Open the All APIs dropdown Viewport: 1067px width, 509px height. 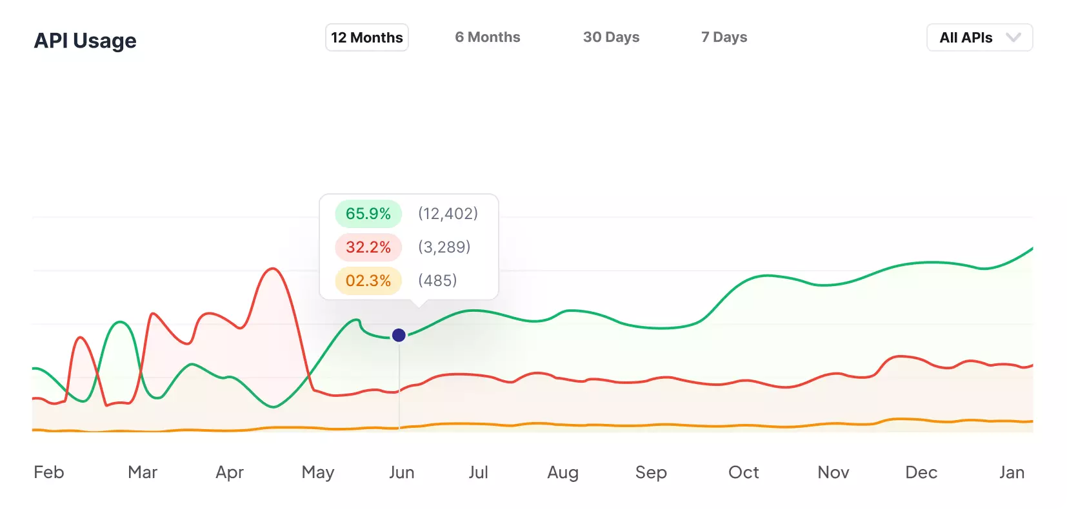pos(966,37)
